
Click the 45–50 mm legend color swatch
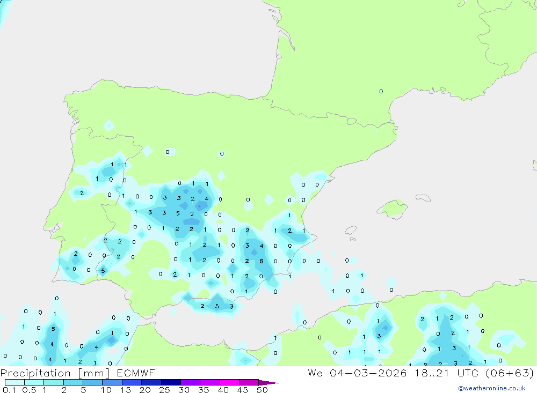(x=249, y=382)
